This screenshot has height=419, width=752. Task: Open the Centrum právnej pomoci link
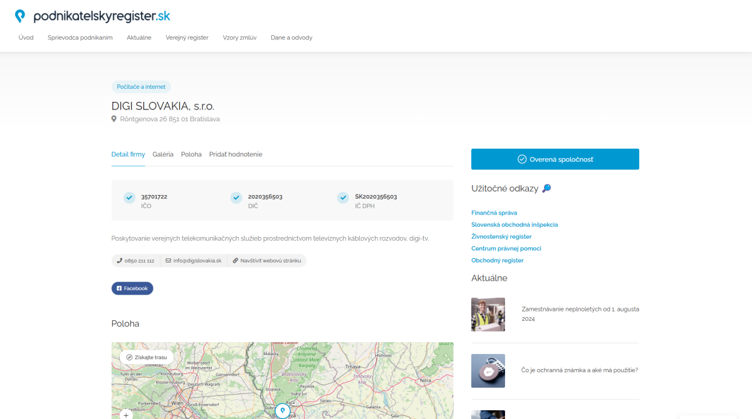coord(506,248)
